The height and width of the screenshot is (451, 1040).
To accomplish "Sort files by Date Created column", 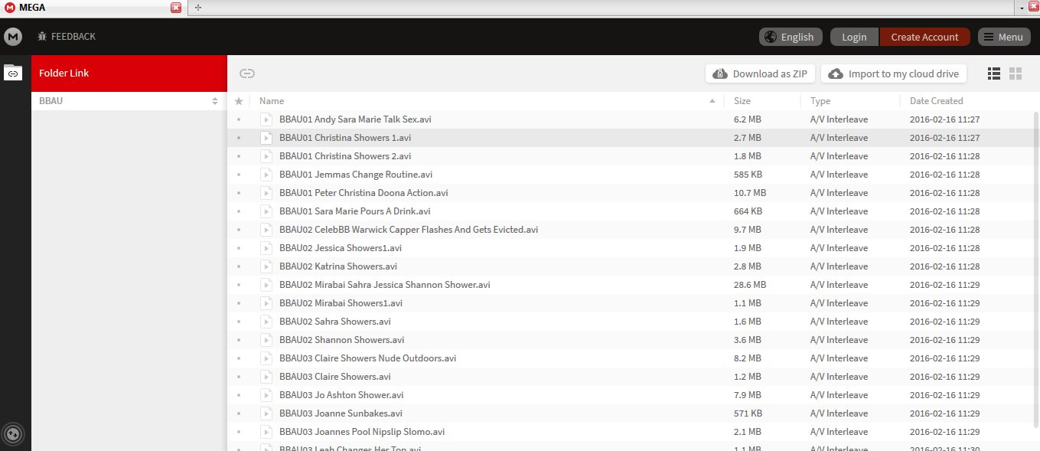I will 936,101.
